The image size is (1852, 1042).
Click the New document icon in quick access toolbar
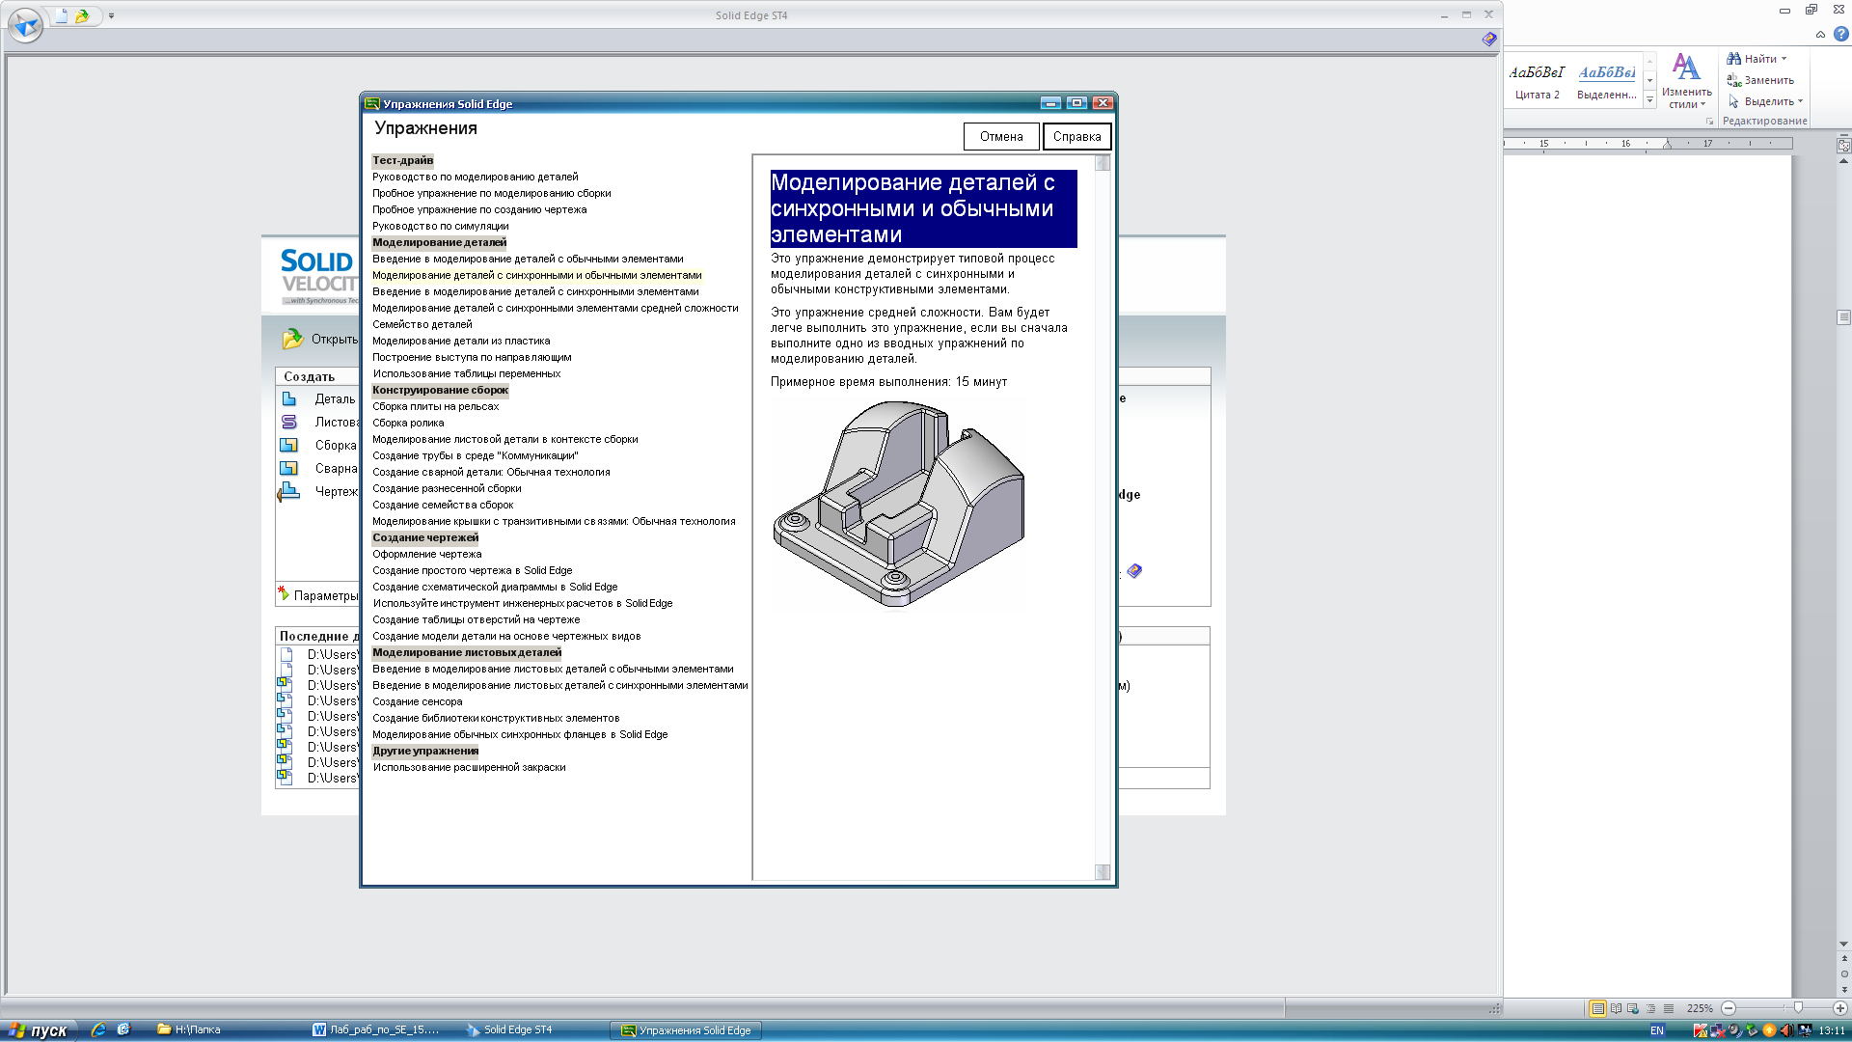click(63, 15)
